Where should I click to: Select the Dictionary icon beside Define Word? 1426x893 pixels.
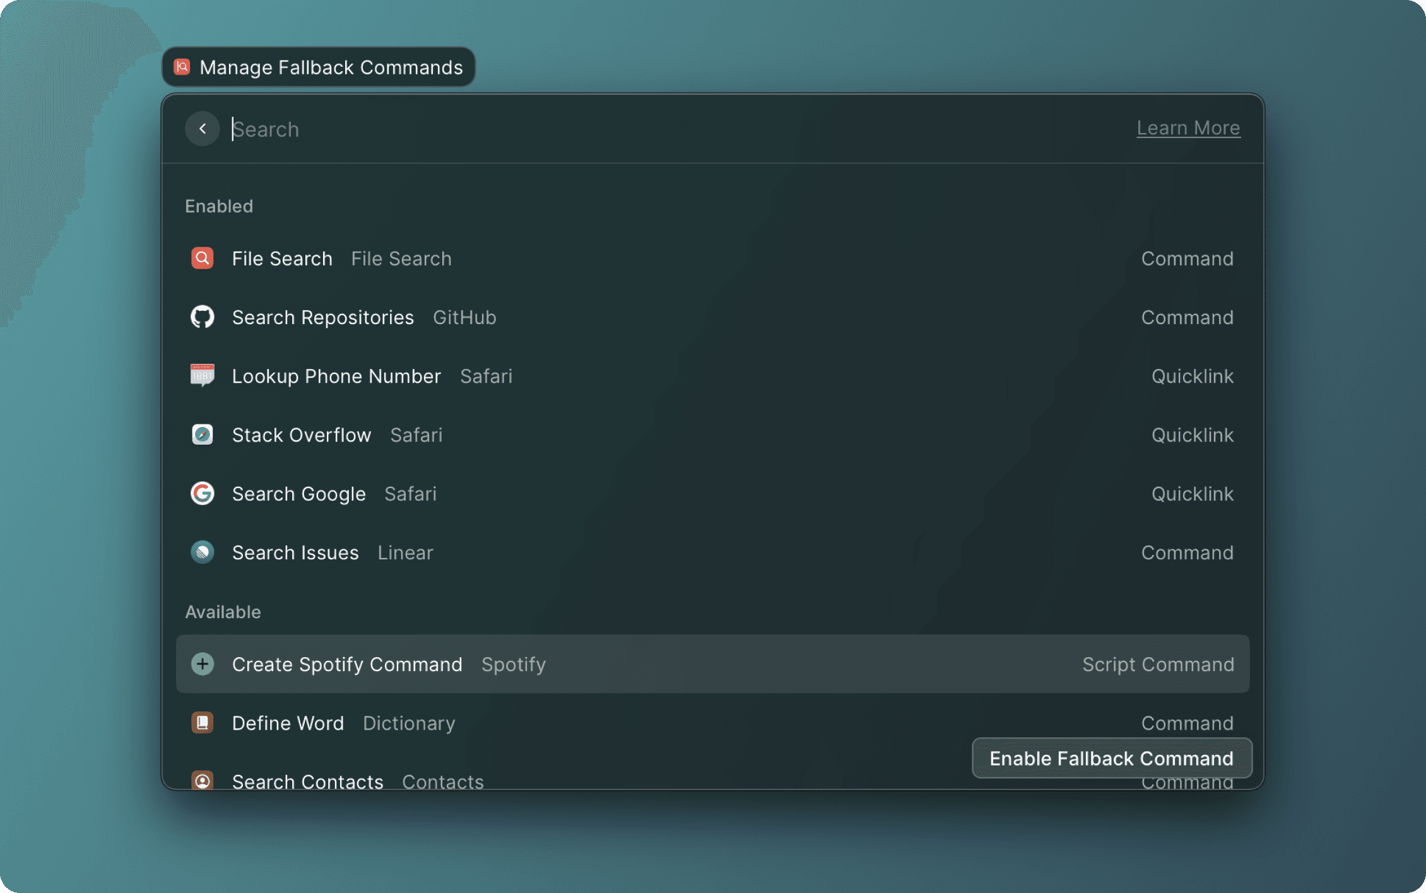coord(202,723)
